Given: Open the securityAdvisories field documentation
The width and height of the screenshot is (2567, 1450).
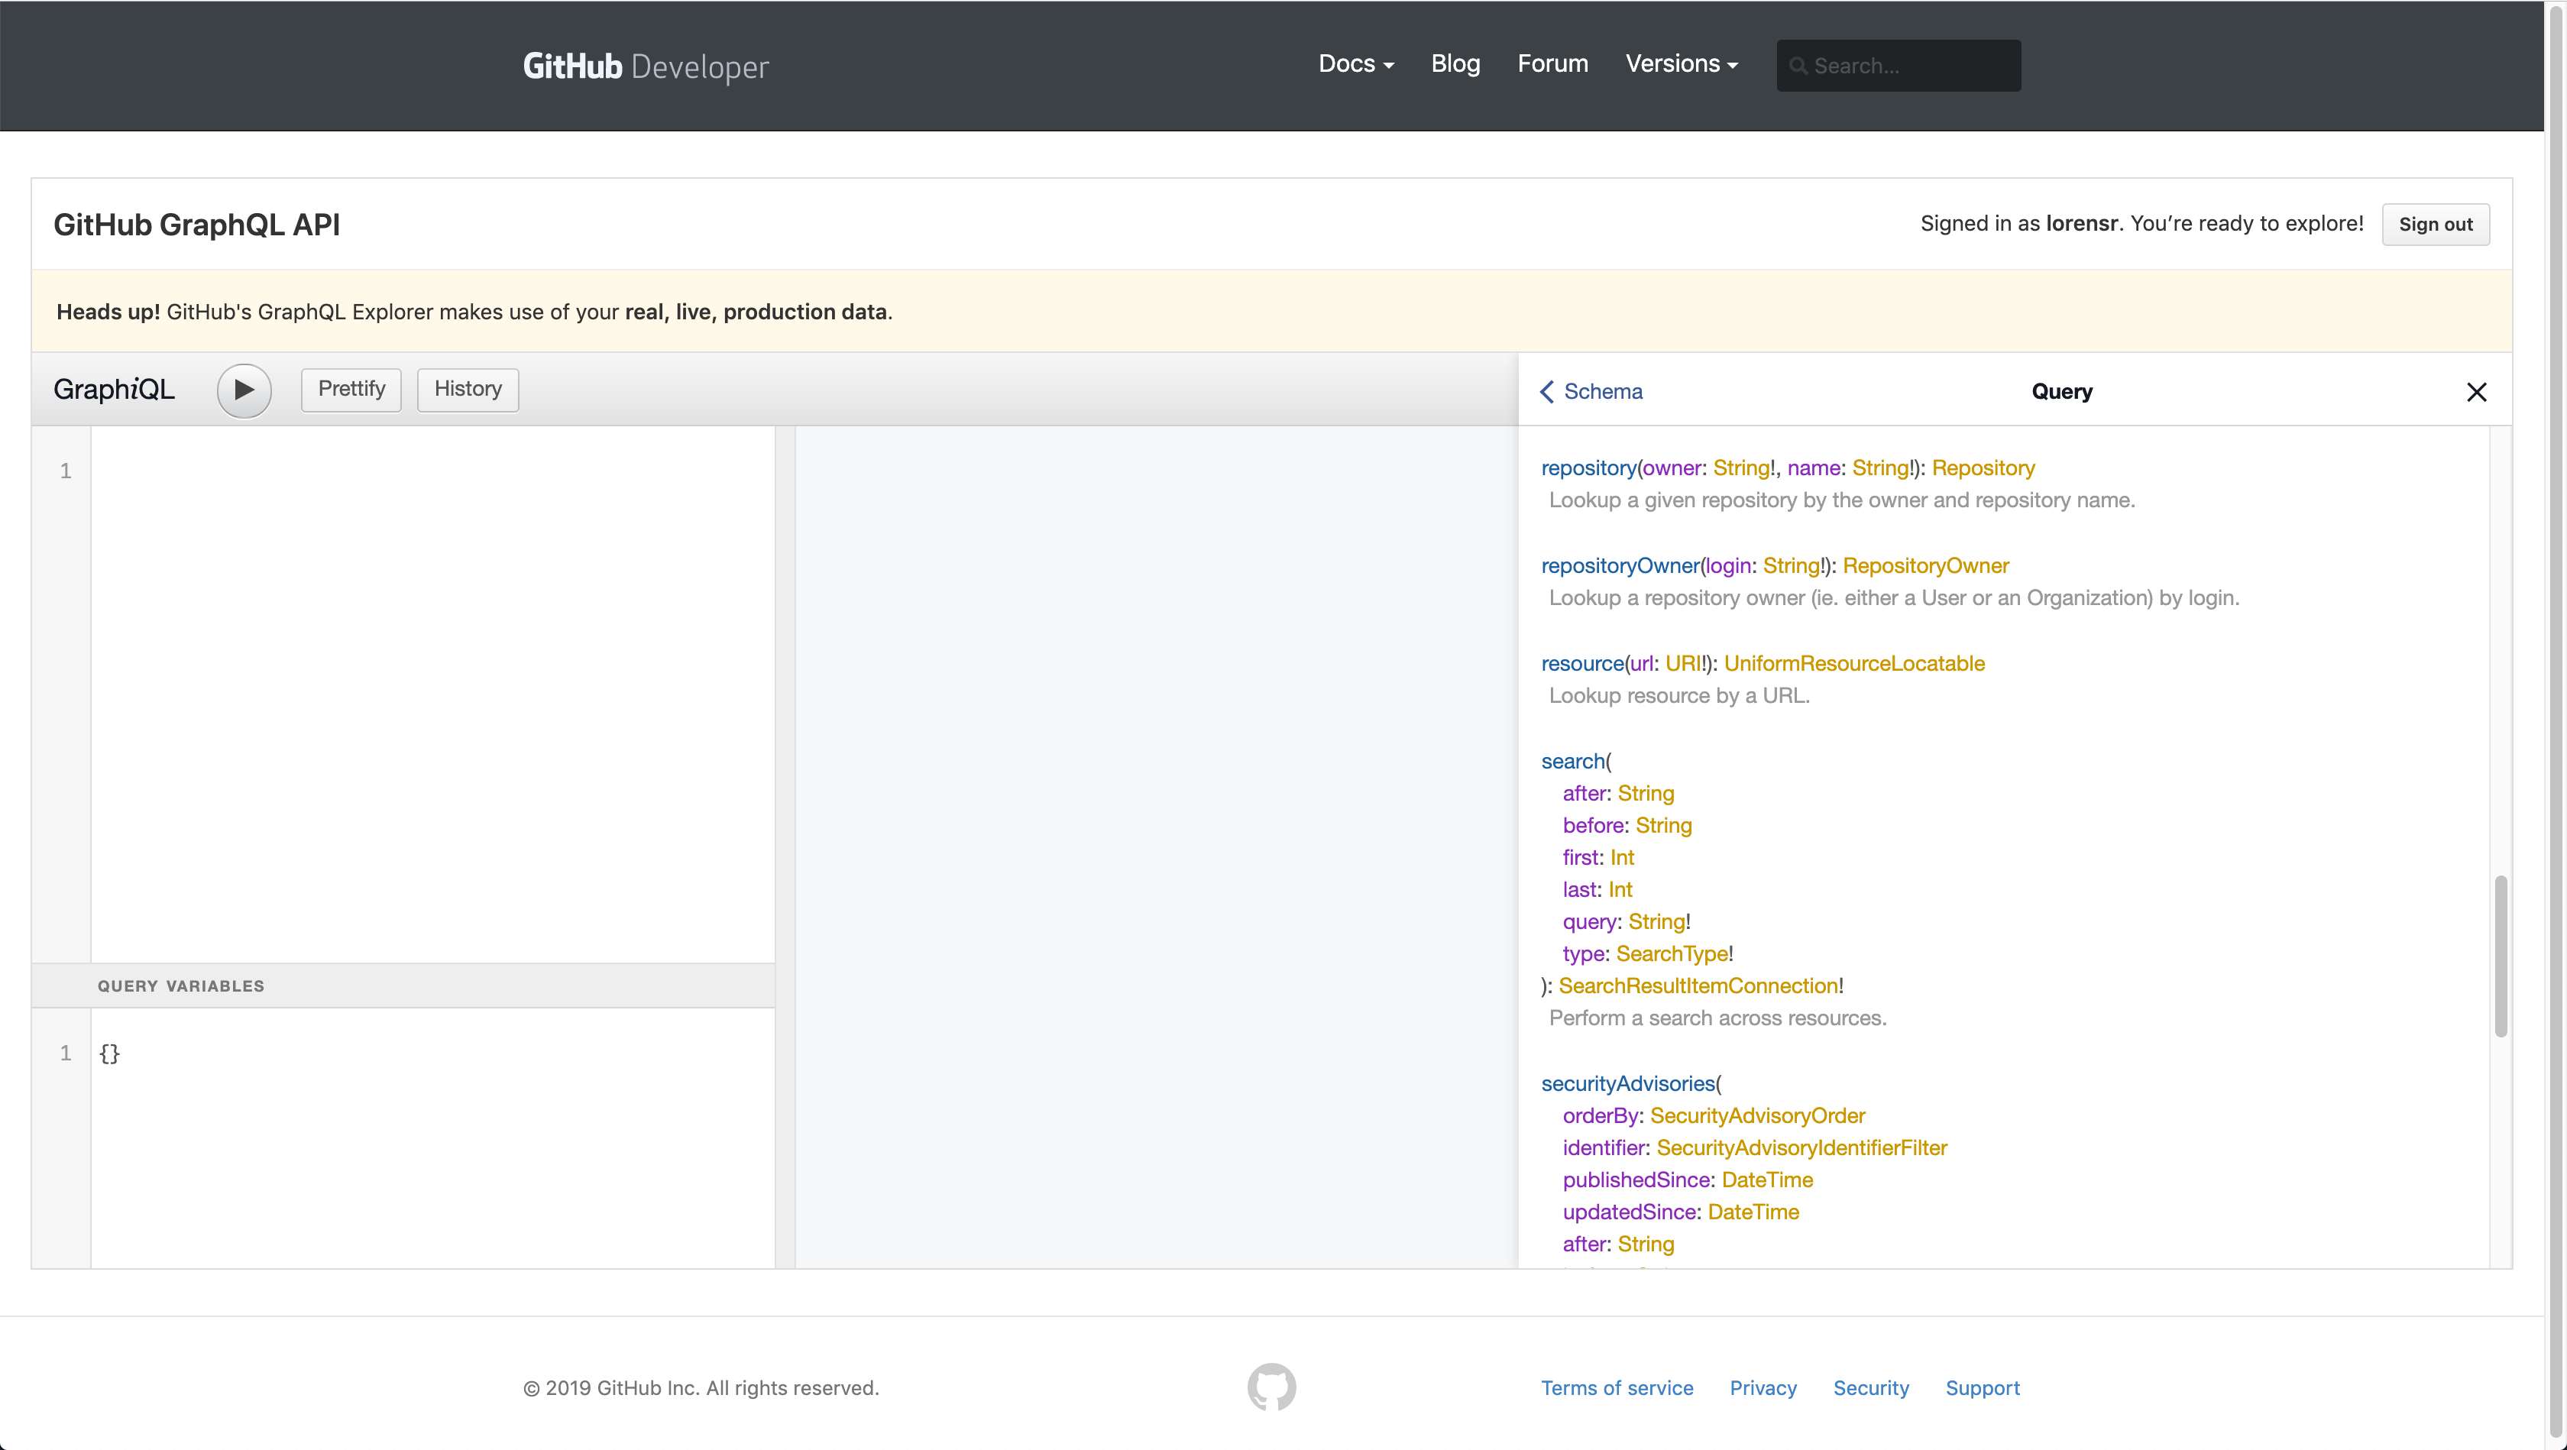Looking at the screenshot, I should 1627,1083.
